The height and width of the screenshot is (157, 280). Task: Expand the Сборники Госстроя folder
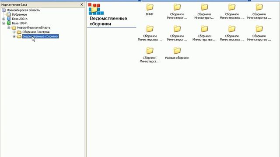(x=14, y=32)
